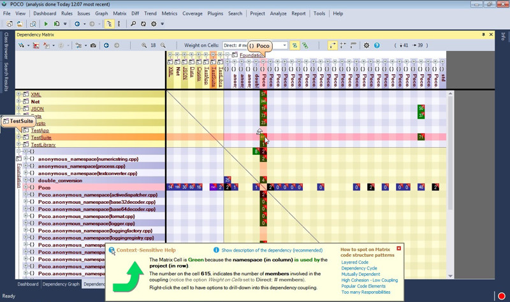The width and height of the screenshot is (510, 302).
Task: Open the Rules menu
Action: (67, 13)
